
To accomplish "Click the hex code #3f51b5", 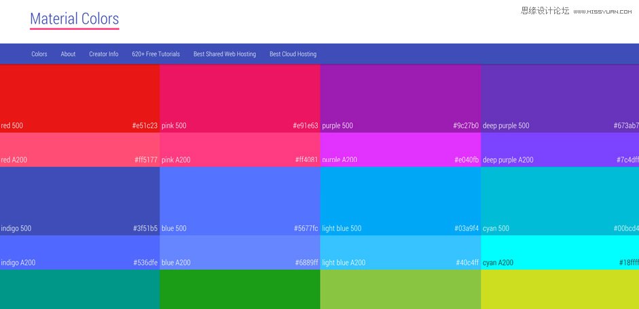I will coord(145,228).
